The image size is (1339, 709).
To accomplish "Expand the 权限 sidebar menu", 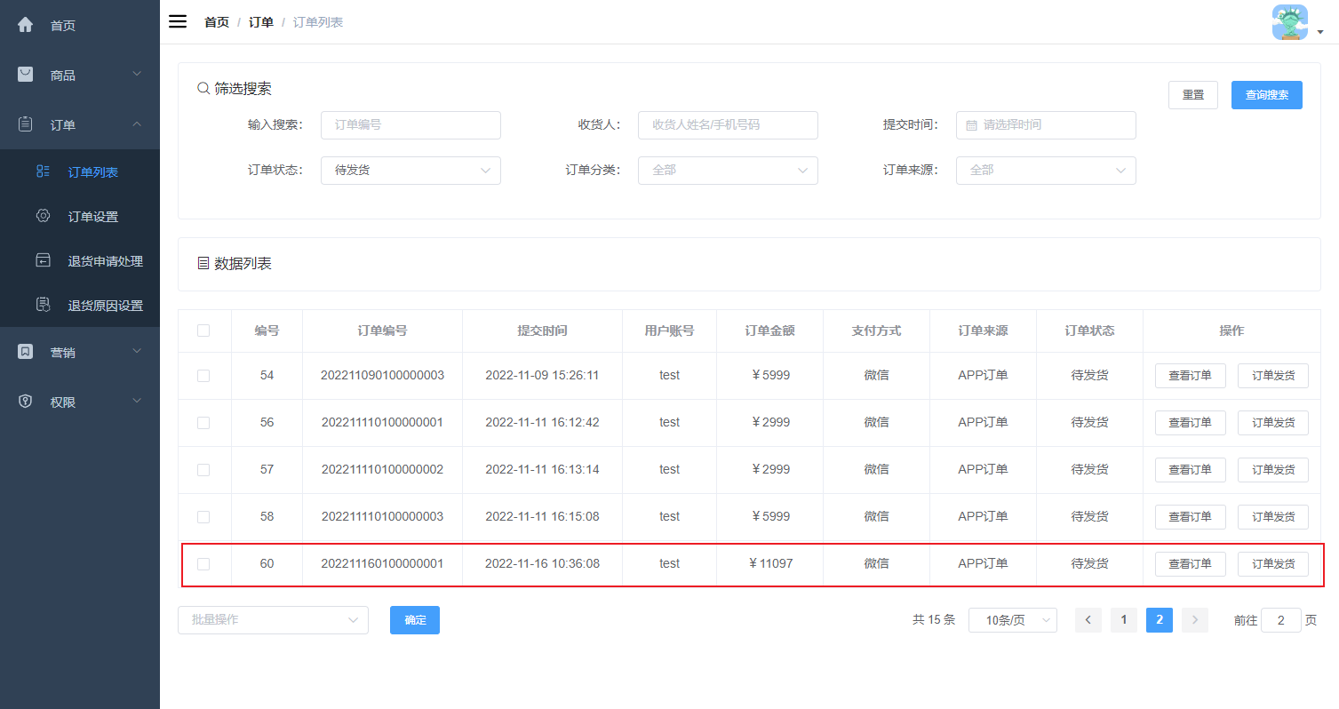I will pos(80,402).
